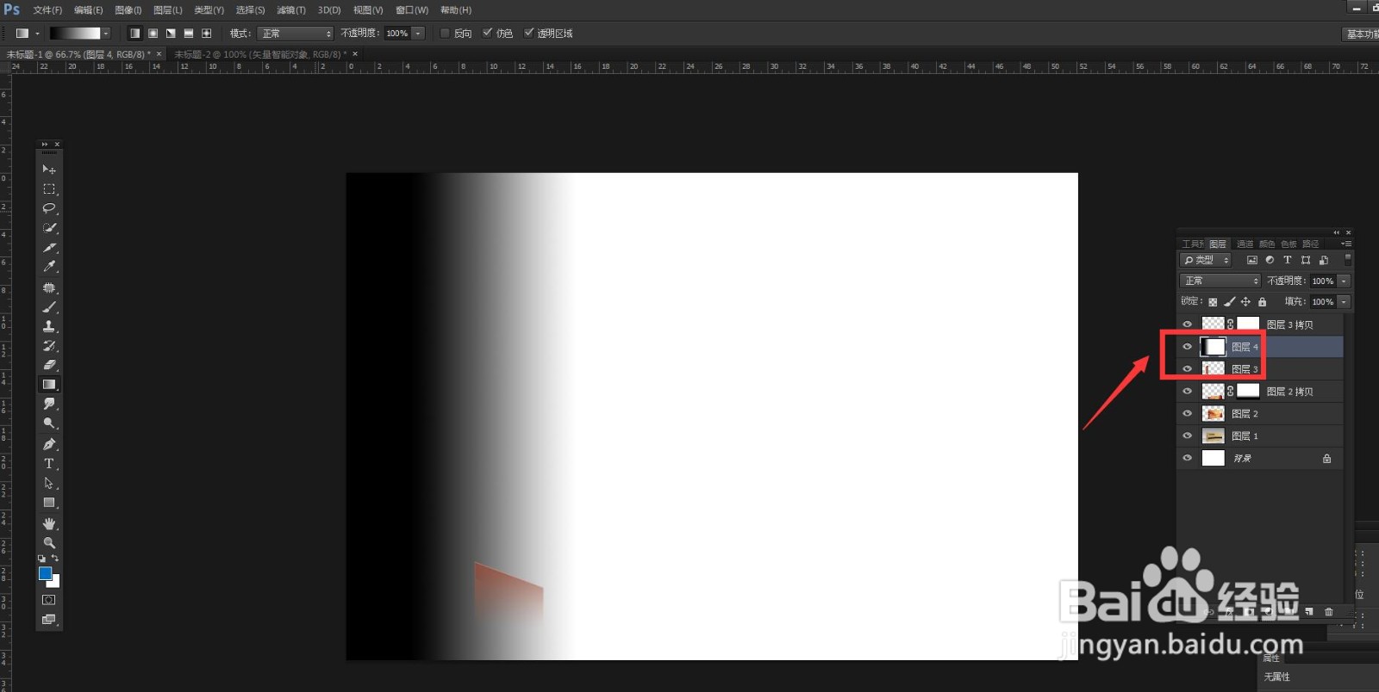The height and width of the screenshot is (692, 1379).
Task: Hide layer 图层 3 拷贝
Action: pyautogui.click(x=1188, y=324)
